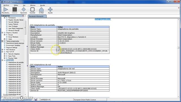Image resolution: width=181 pixels, height=102 pixels.
Task: Collapse the Grupos y Usuarios node
Action: click(x=3, y=33)
